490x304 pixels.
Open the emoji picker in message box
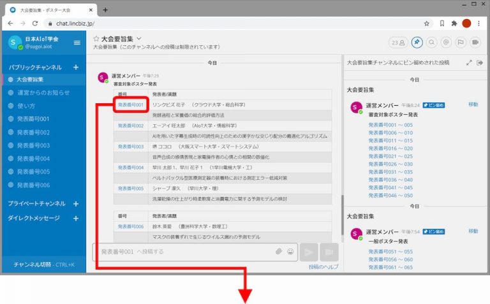[290, 252]
